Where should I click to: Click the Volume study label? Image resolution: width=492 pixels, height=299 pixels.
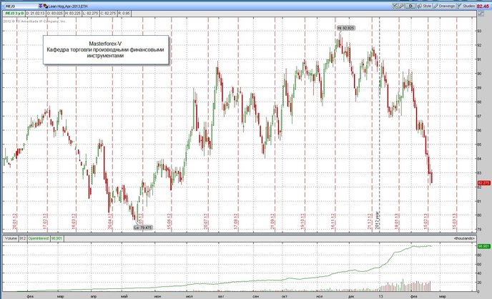[x=11, y=238]
